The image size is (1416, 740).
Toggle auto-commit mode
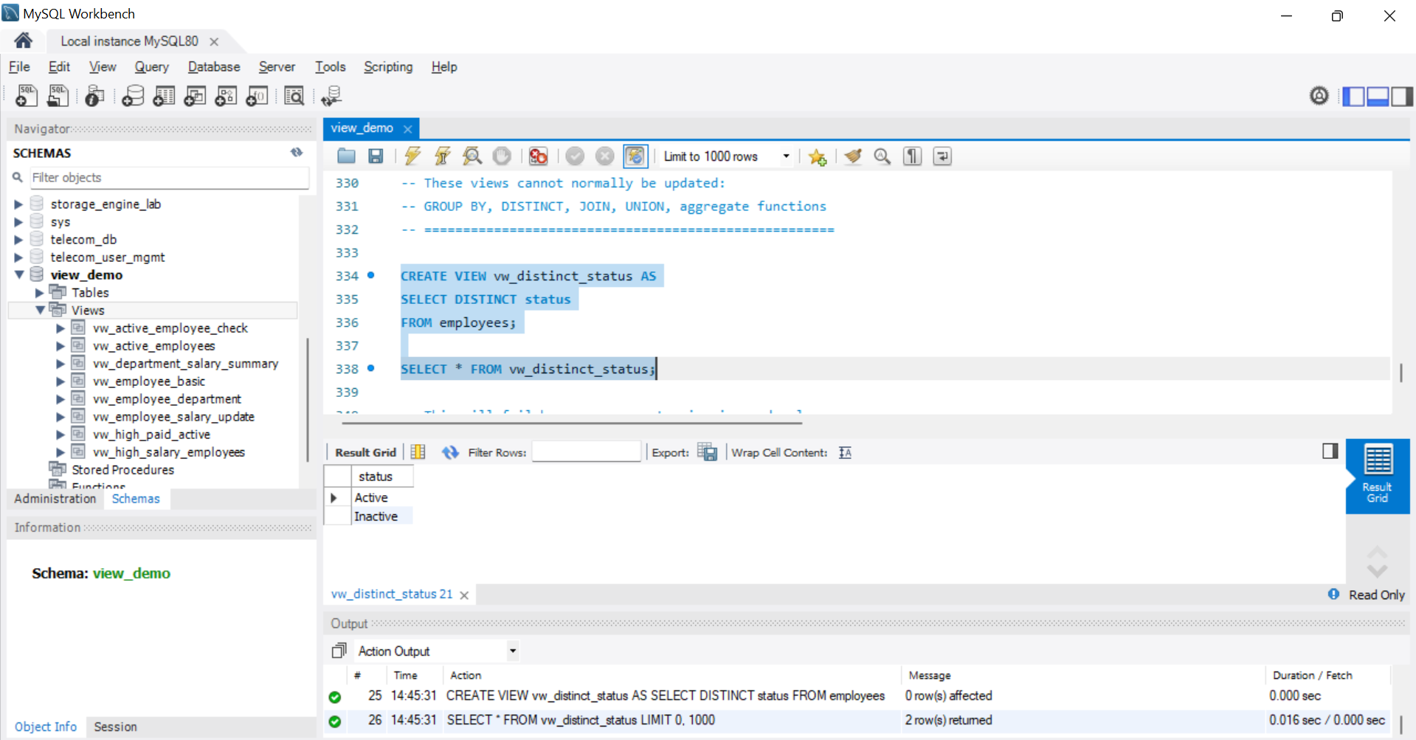click(635, 156)
